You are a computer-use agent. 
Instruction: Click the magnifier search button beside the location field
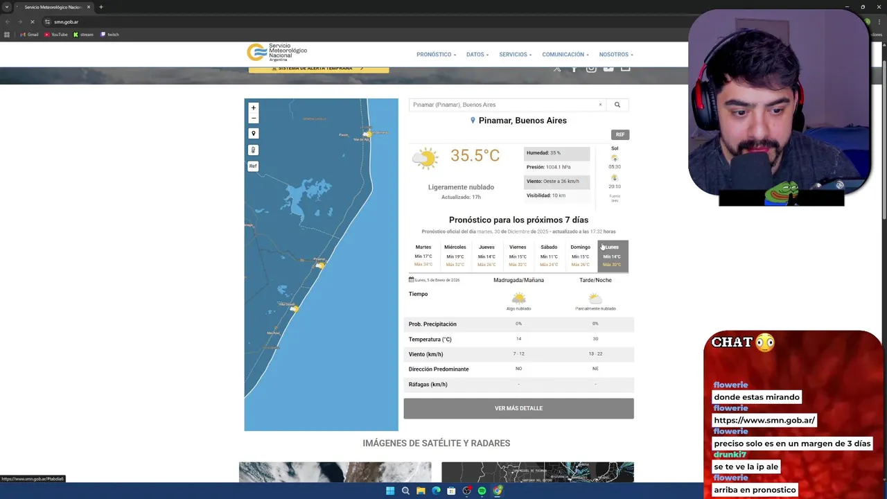tap(617, 105)
